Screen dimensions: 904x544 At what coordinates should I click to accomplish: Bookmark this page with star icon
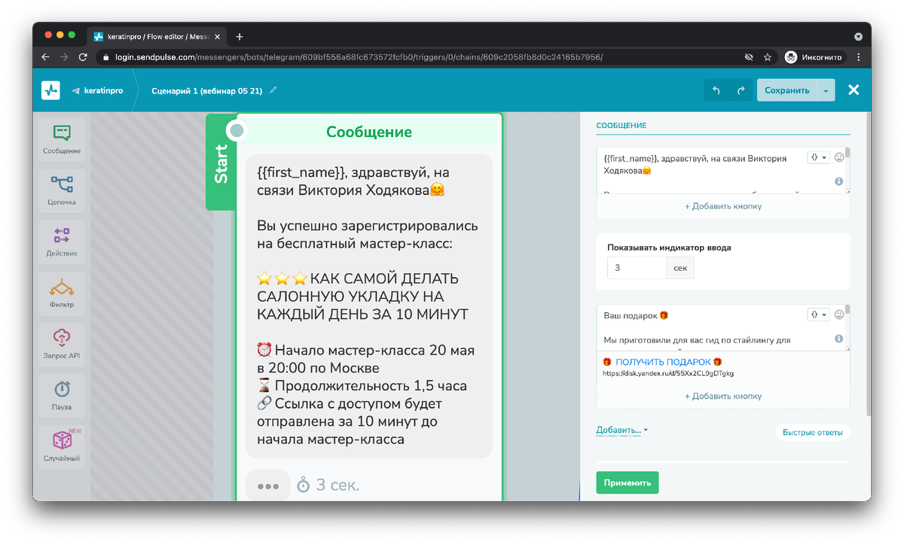(x=768, y=57)
